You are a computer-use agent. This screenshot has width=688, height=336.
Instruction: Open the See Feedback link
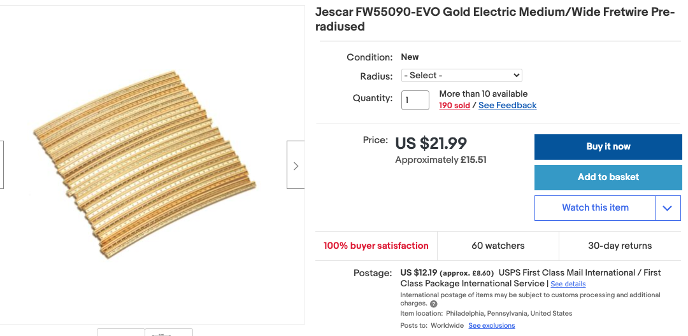pyautogui.click(x=507, y=106)
